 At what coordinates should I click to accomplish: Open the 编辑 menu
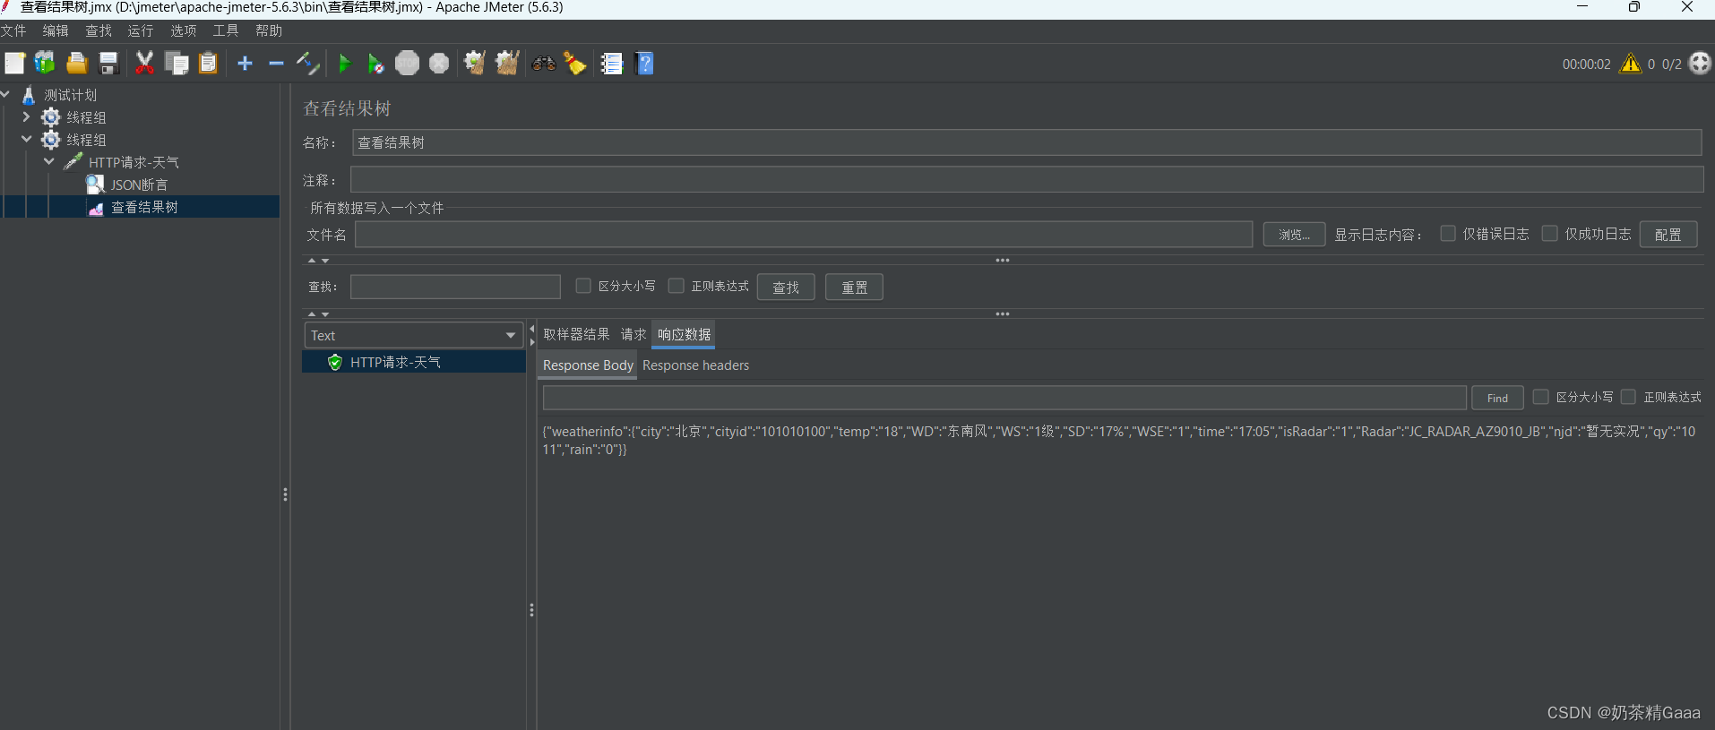56,30
